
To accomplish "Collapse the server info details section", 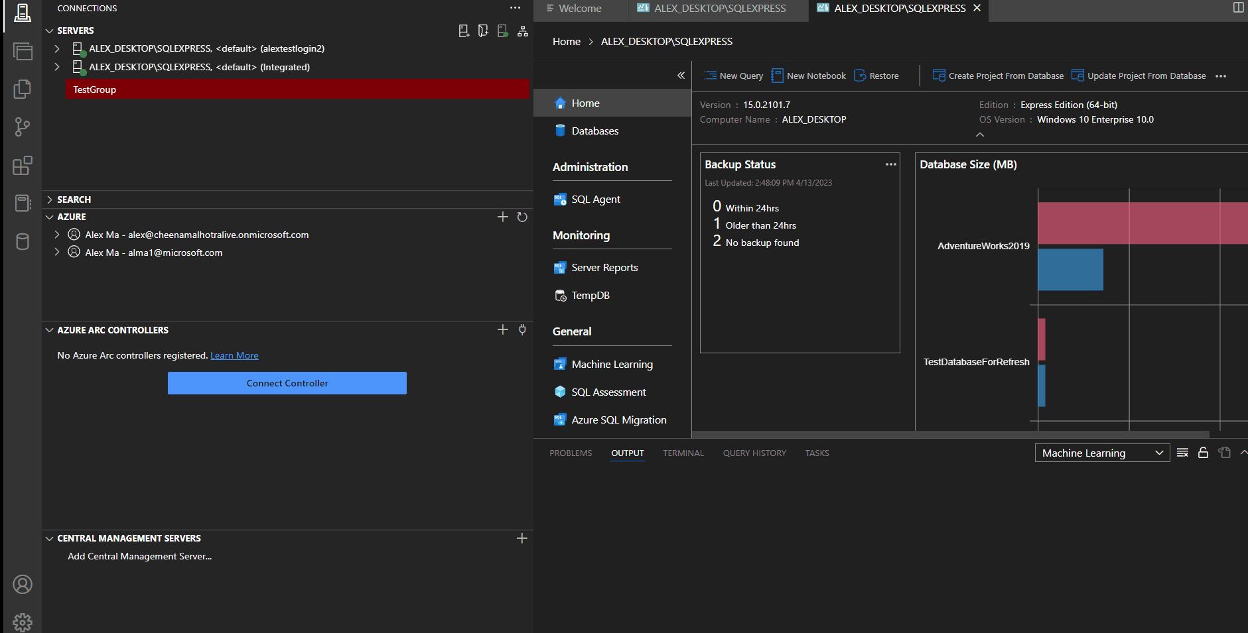I will tap(979, 135).
